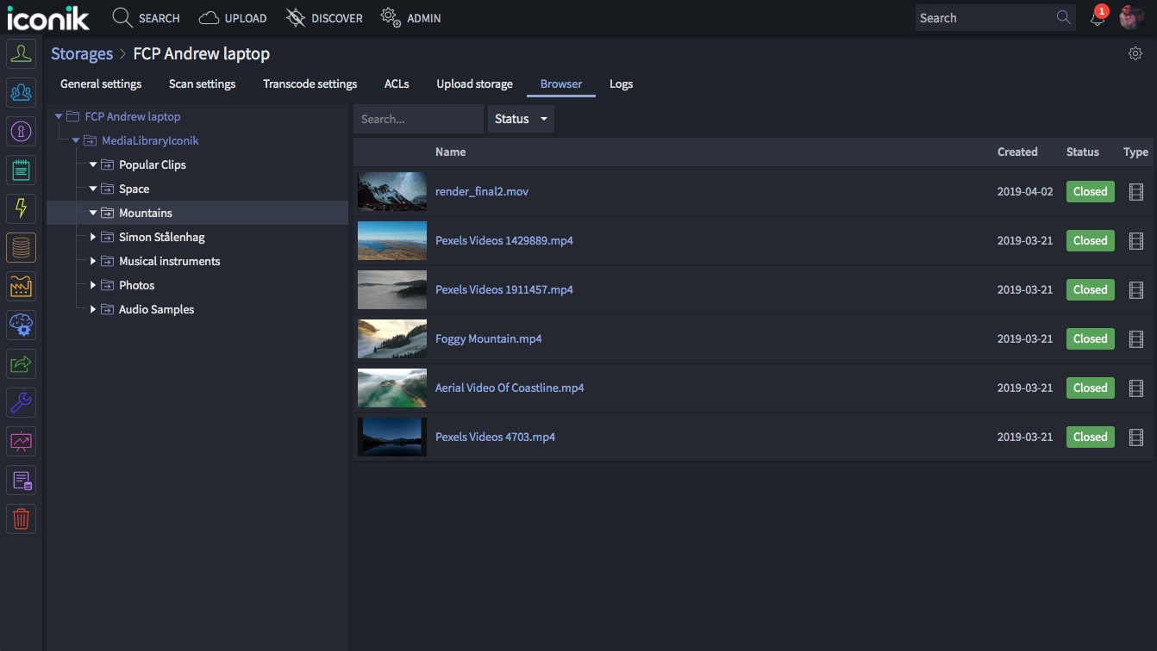Collapse the Mountains folder

(x=92, y=213)
